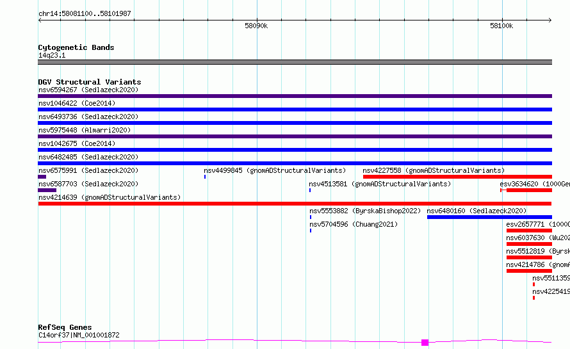Click the red bar under nsv4214786

pos(529,271)
